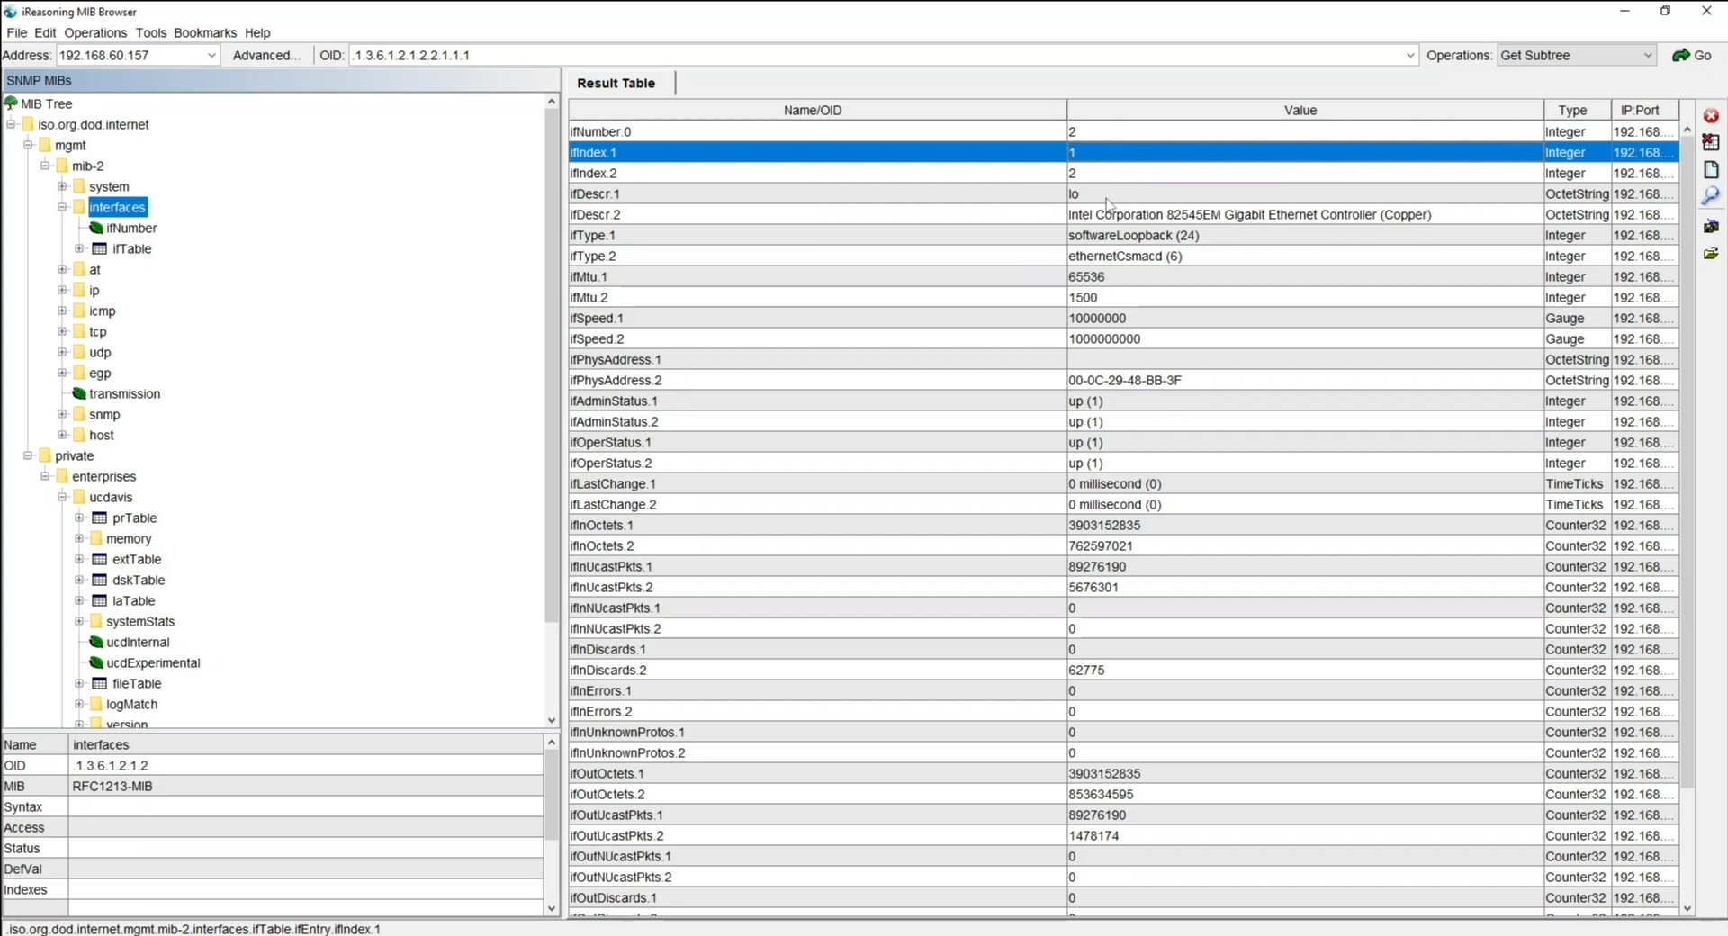This screenshot has height=936, width=1728.
Task: Click into the OID input field
Action: click(x=873, y=56)
